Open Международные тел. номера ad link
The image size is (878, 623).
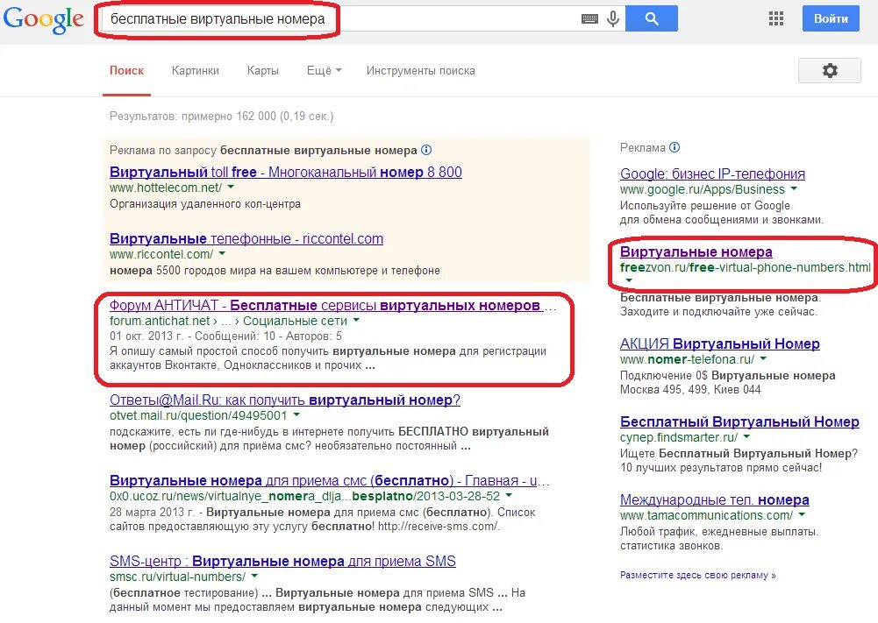[715, 499]
